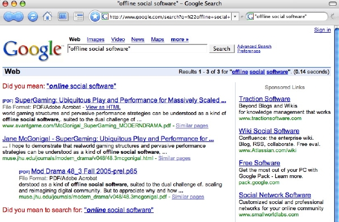Go to the home page icon
This screenshot has width=339, height=222.
click(x=47, y=16)
